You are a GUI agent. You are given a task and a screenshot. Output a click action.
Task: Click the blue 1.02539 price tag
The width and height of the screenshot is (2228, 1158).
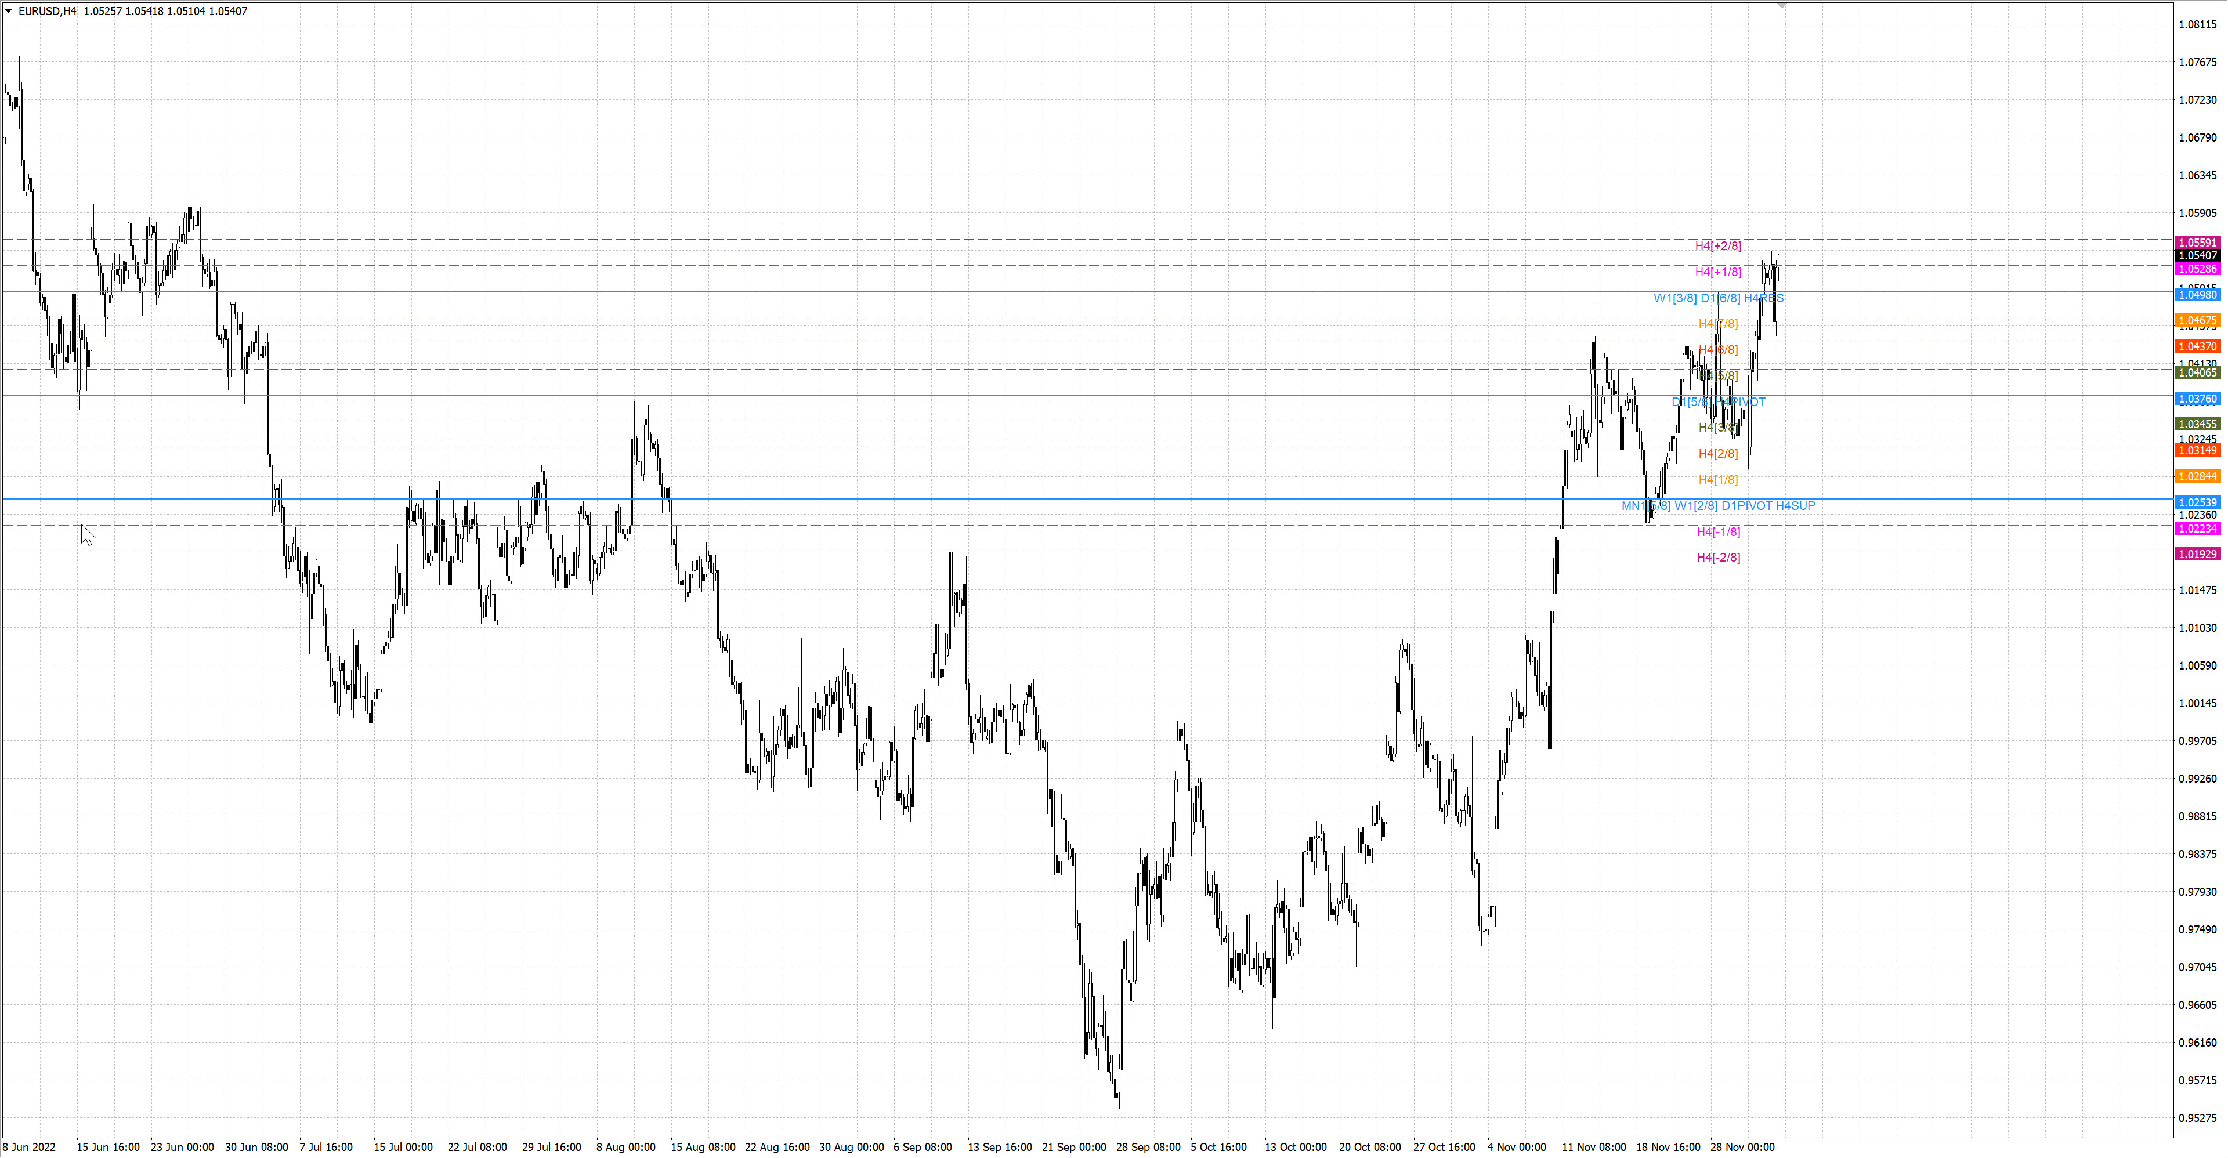tap(2197, 502)
